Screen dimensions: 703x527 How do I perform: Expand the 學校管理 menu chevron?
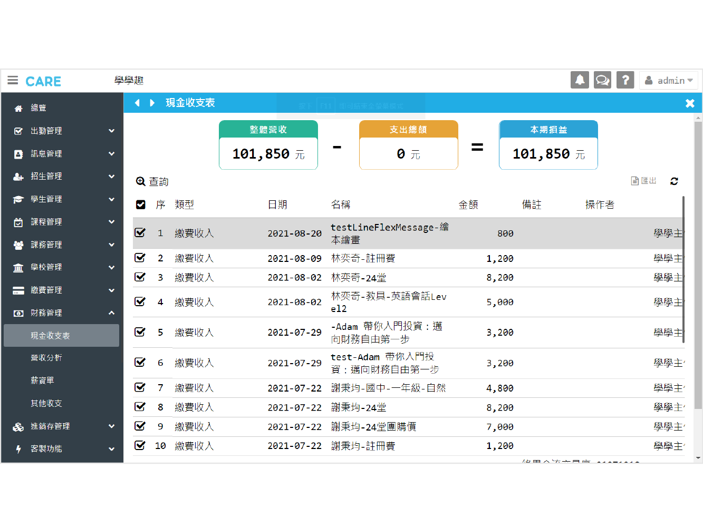(111, 267)
